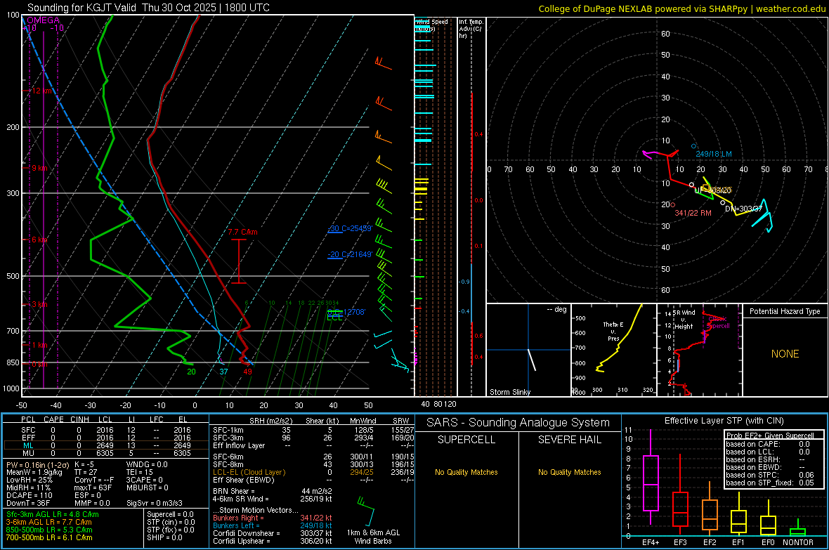Screen dimensions: 829x550
Task: Click the '249/18 LM' hodograph label
Action: pyautogui.click(x=714, y=154)
